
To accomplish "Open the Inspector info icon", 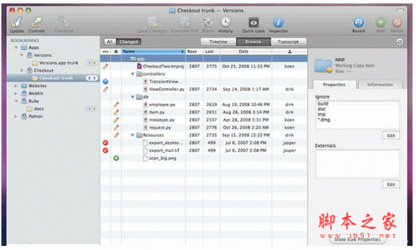I will point(278,23).
